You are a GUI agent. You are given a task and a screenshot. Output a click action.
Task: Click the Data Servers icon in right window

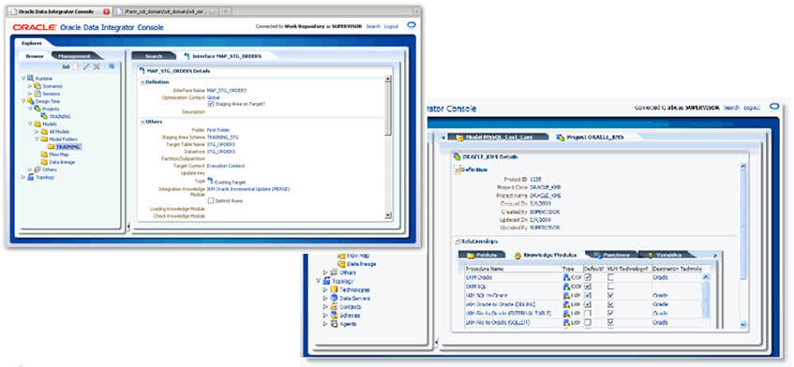tap(335, 299)
